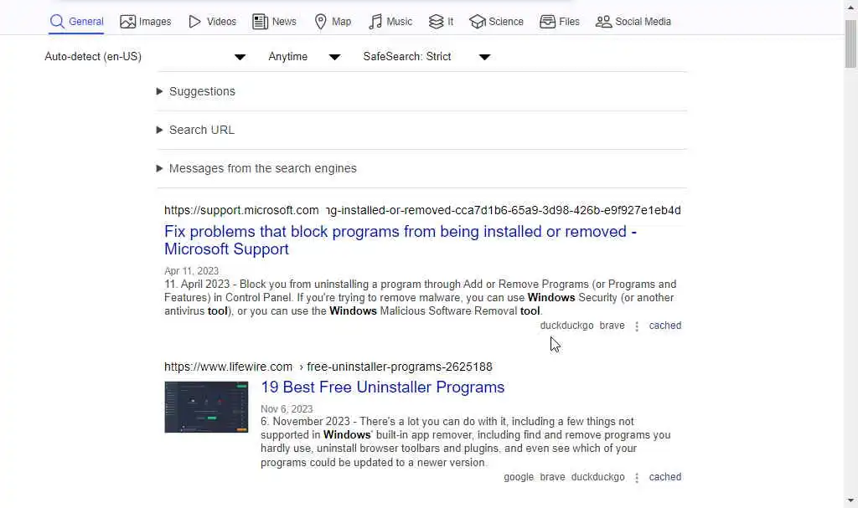The height and width of the screenshot is (508, 858).
Task: Click the Science graduation cap icon
Action: [477, 21]
